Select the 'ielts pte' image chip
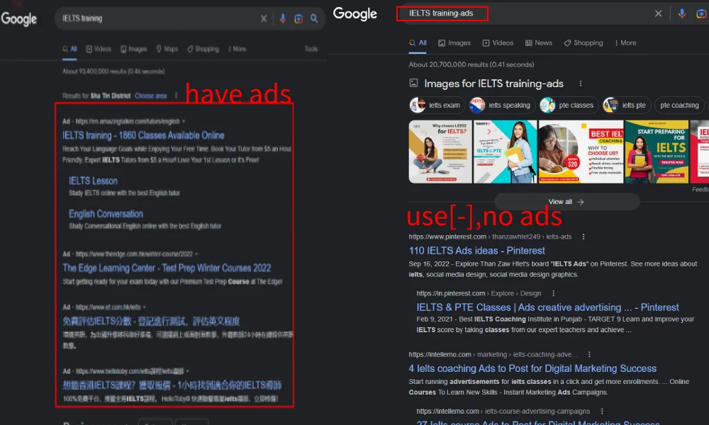This screenshot has width=709, height=425. point(626,106)
